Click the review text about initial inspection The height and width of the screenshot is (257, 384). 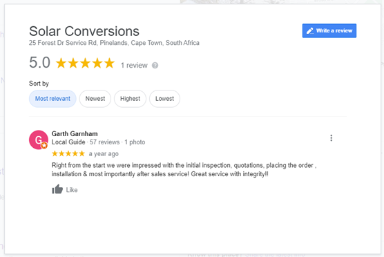tap(184, 169)
